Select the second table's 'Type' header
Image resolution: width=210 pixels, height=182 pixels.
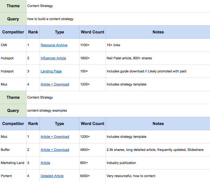tap(59, 124)
